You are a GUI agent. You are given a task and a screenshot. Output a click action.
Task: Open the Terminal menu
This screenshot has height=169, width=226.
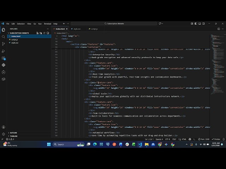[x=47, y=24]
